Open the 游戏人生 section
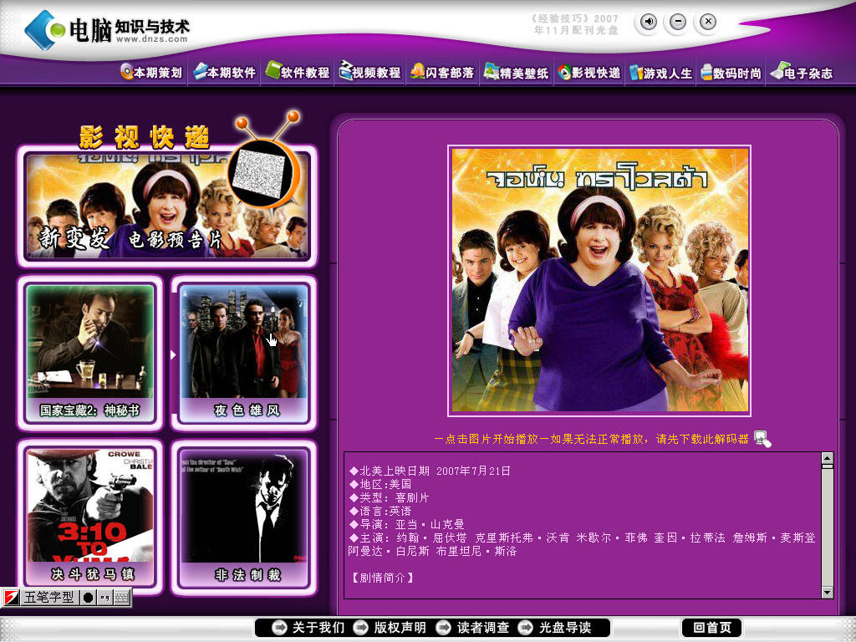This screenshot has width=856, height=642. pyautogui.click(x=661, y=73)
